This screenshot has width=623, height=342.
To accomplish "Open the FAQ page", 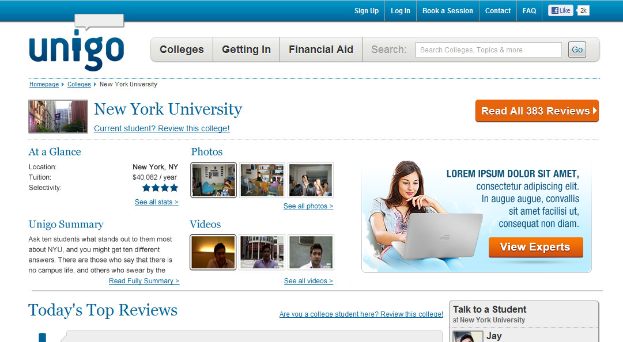I will click(529, 11).
